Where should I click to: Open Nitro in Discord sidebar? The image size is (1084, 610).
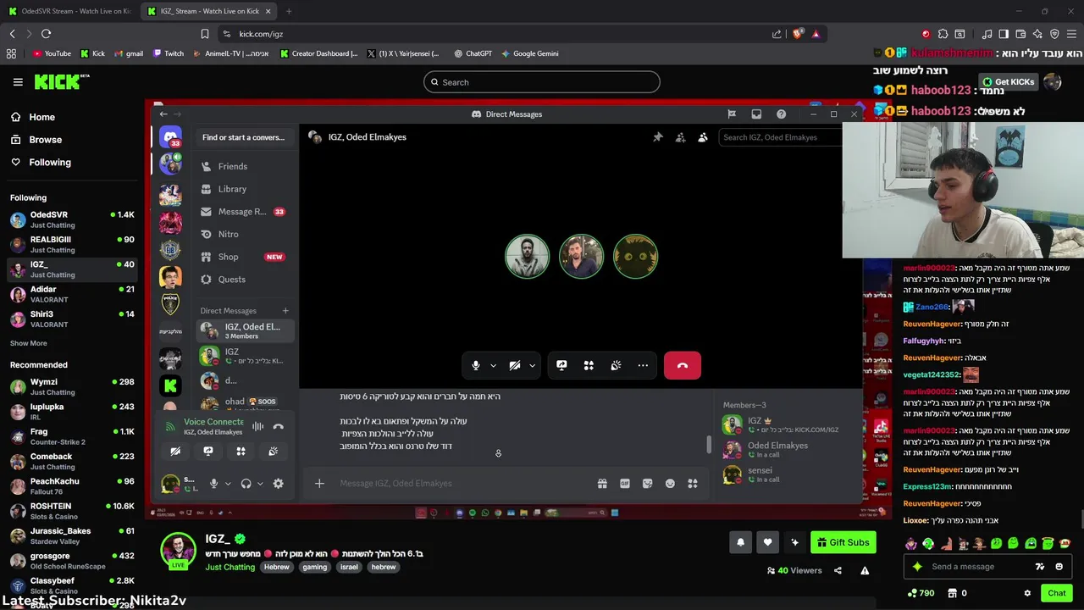228,235
